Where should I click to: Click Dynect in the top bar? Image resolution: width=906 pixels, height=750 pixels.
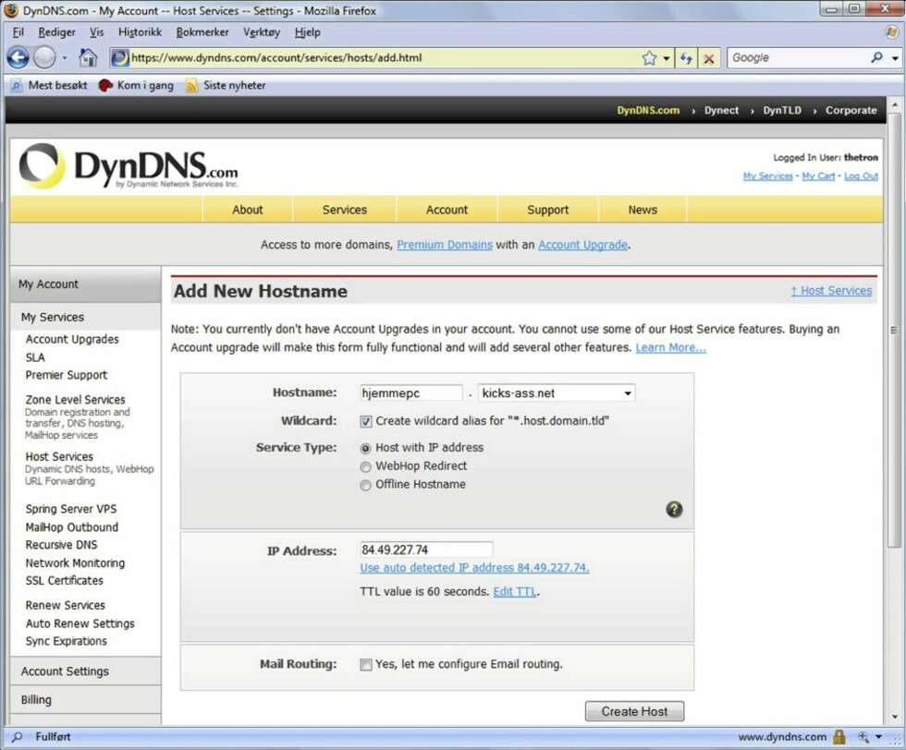click(721, 110)
